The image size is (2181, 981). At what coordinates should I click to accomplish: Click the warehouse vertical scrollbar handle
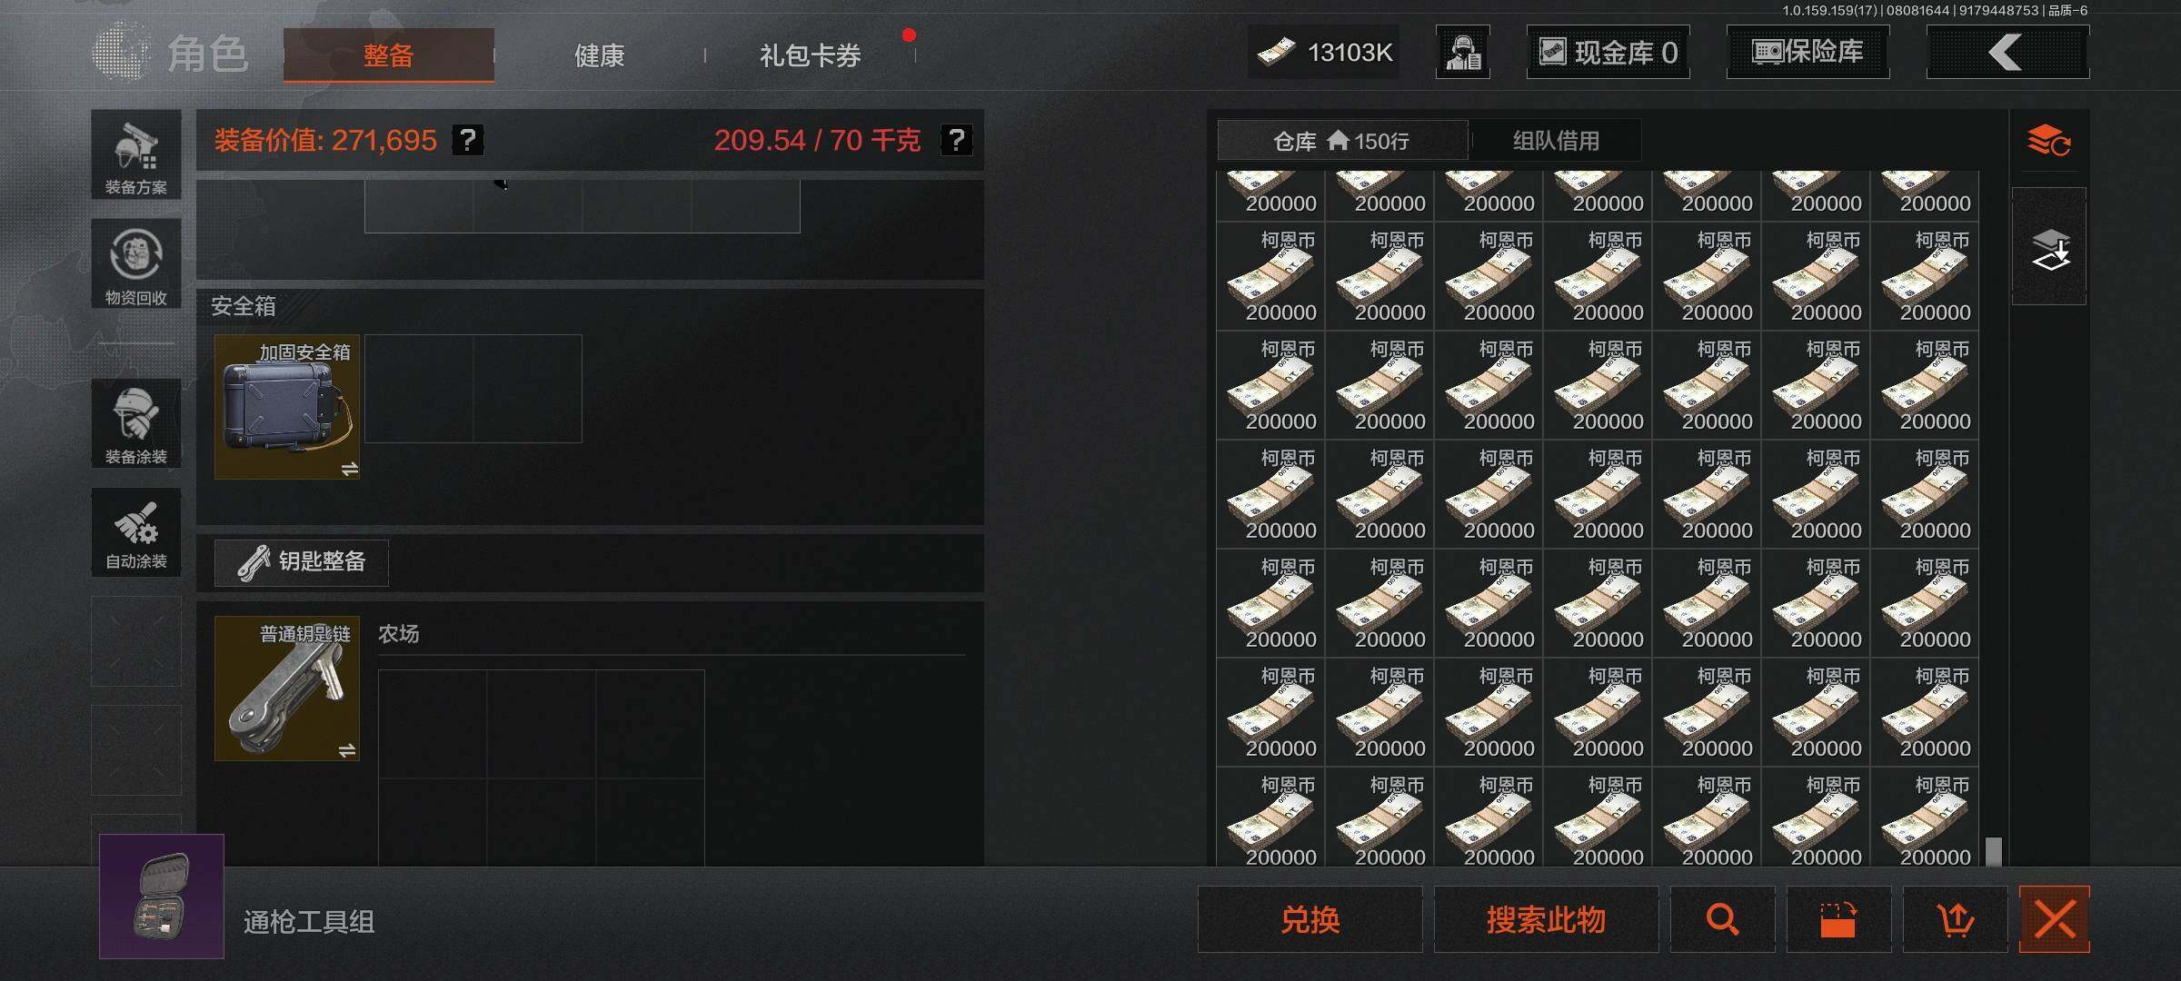(x=1994, y=851)
